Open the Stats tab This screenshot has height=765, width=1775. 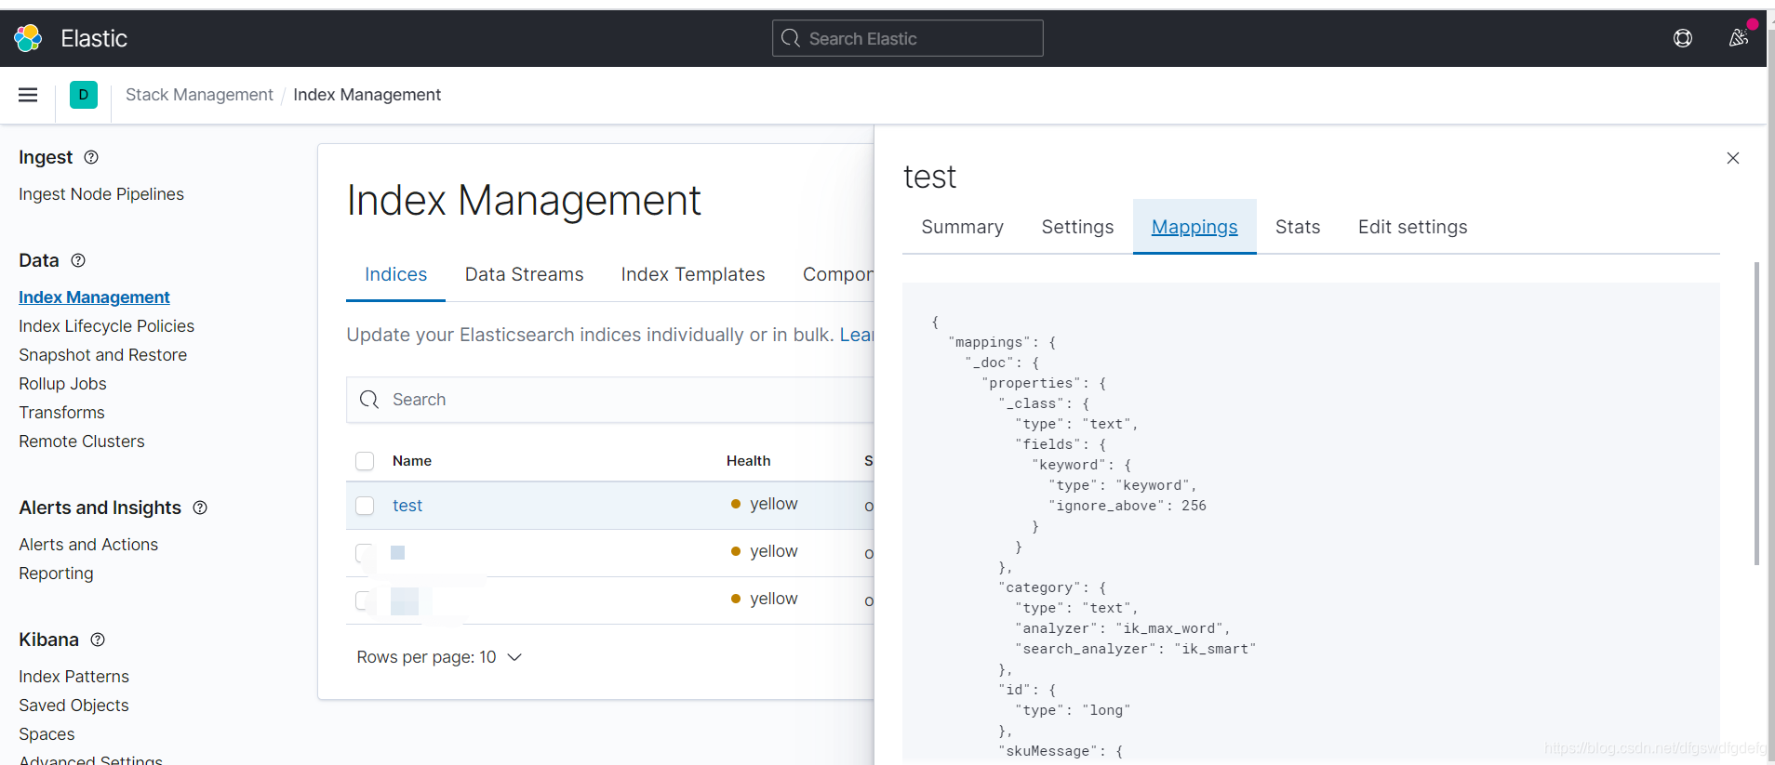1298,227
